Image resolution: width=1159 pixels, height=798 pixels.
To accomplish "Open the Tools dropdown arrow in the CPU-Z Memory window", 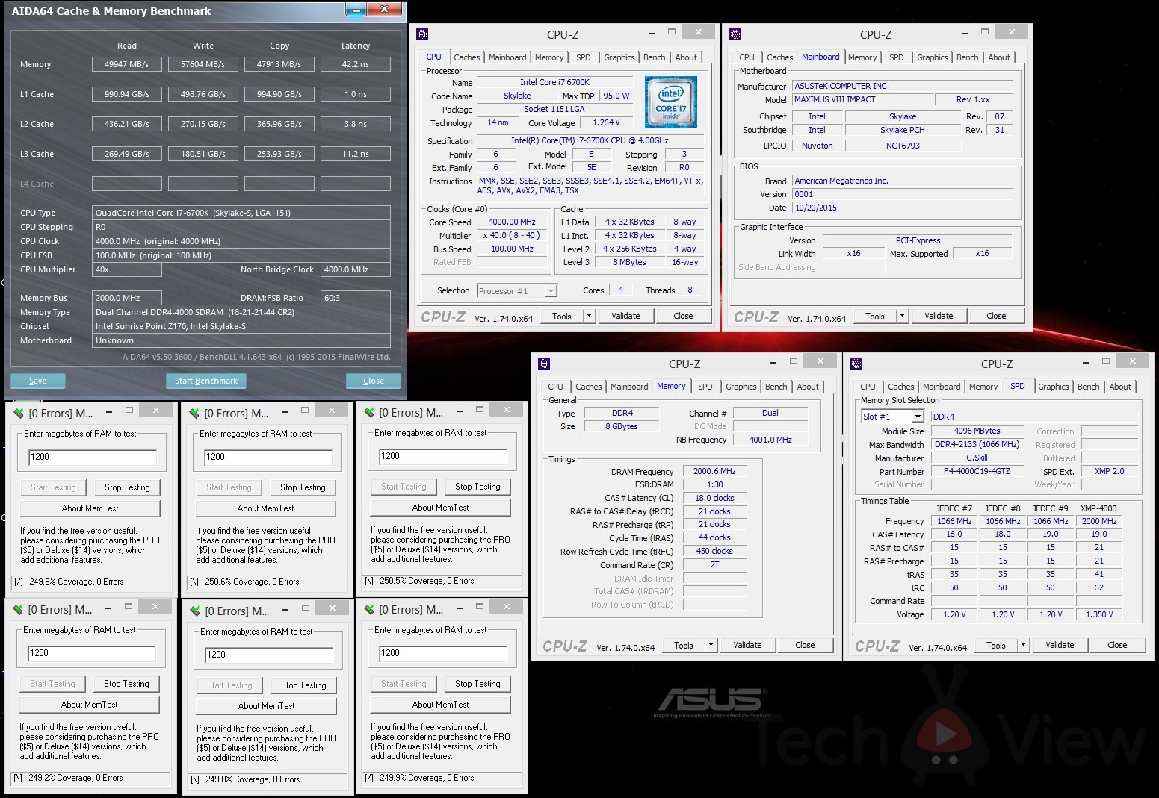I will (x=711, y=645).
